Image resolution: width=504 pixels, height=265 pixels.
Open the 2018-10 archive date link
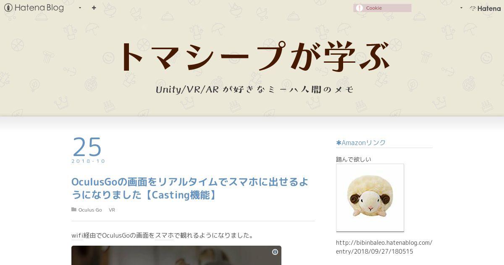tap(88, 161)
